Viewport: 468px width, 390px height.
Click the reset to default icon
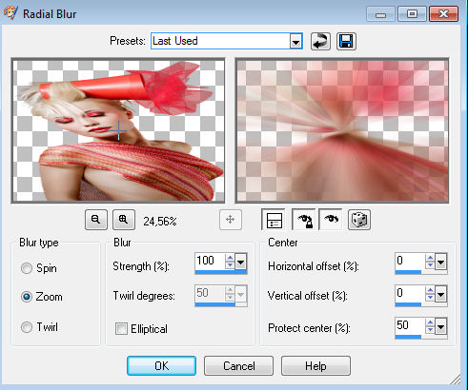pos(320,41)
